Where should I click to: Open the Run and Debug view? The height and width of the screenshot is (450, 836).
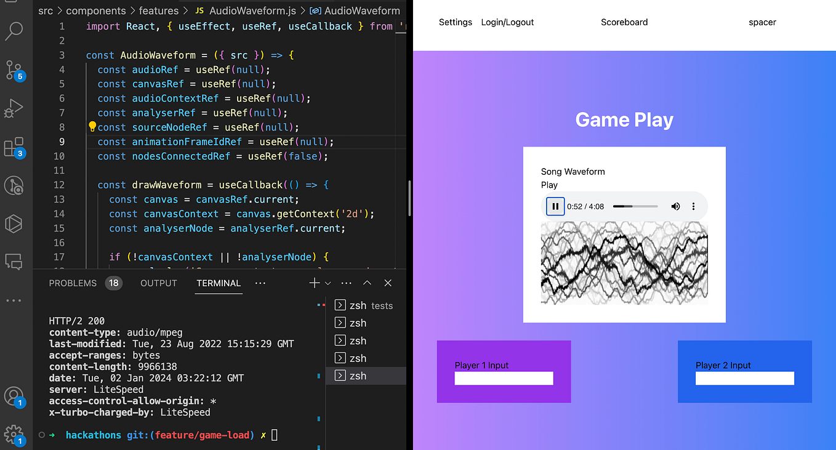coord(14,109)
